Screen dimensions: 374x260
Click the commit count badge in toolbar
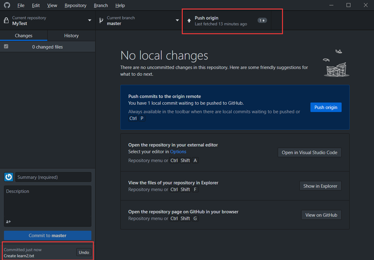coord(262,20)
